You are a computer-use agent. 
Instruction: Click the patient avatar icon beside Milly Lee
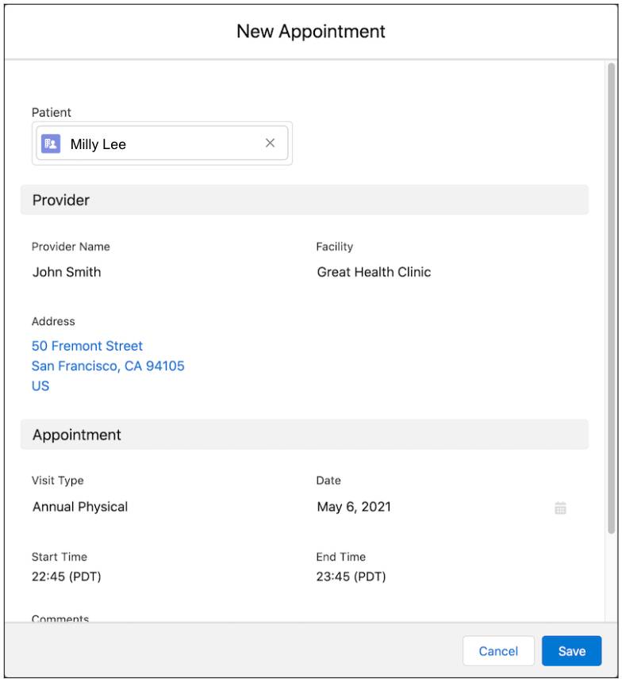click(x=51, y=143)
